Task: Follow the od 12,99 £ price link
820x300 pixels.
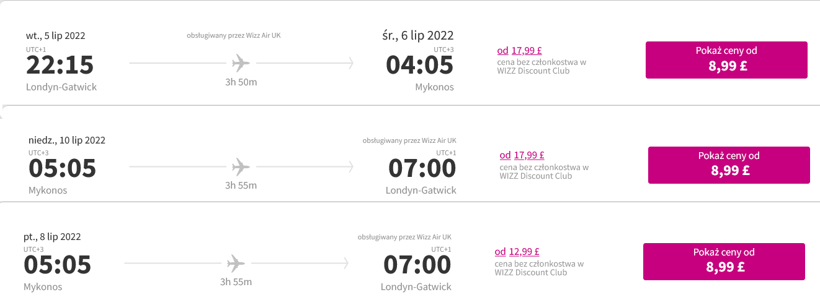Action: (x=517, y=252)
